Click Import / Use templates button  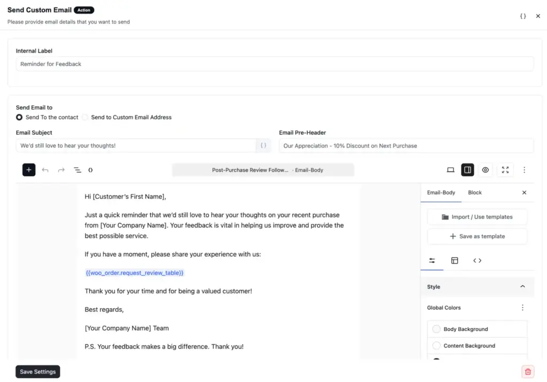(477, 217)
